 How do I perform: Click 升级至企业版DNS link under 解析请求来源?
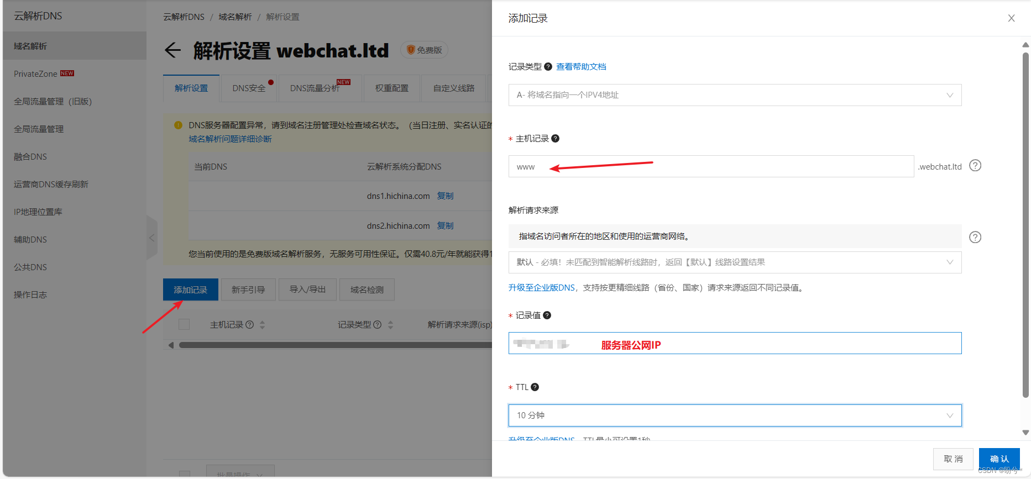tap(542, 288)
